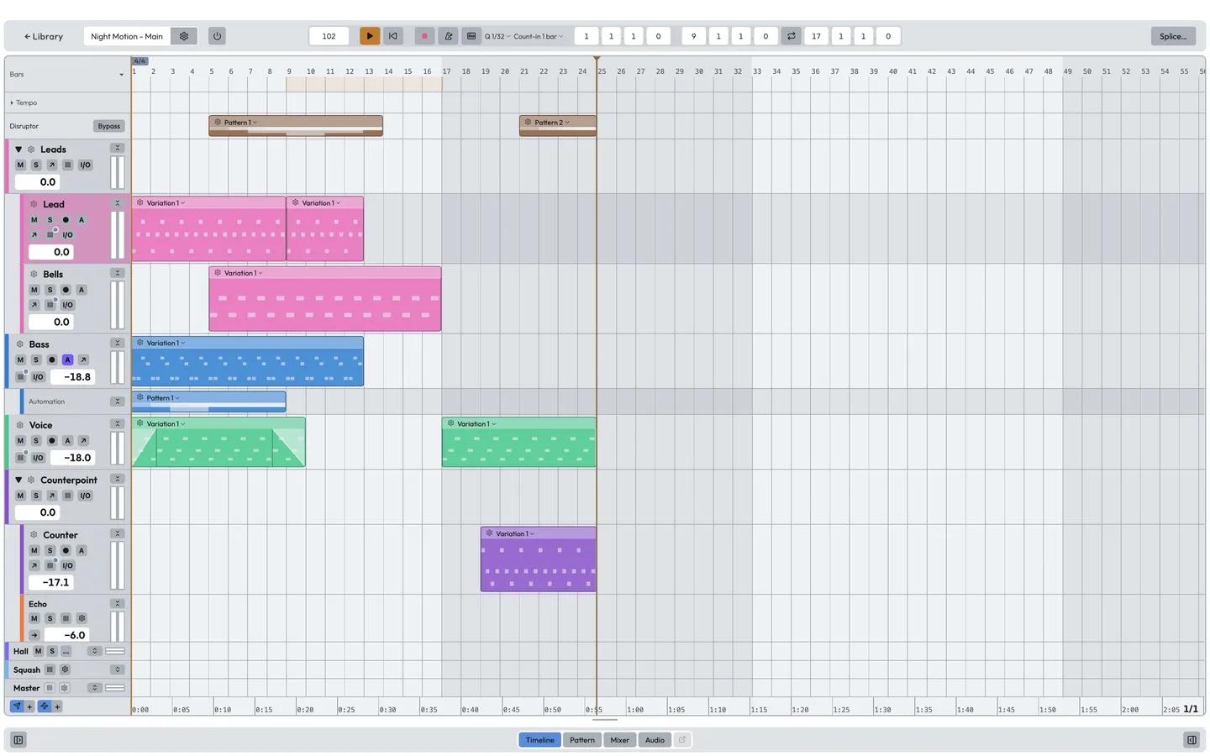
Task: Switch to the Timeline tab
Action: [x=539, y=740]
